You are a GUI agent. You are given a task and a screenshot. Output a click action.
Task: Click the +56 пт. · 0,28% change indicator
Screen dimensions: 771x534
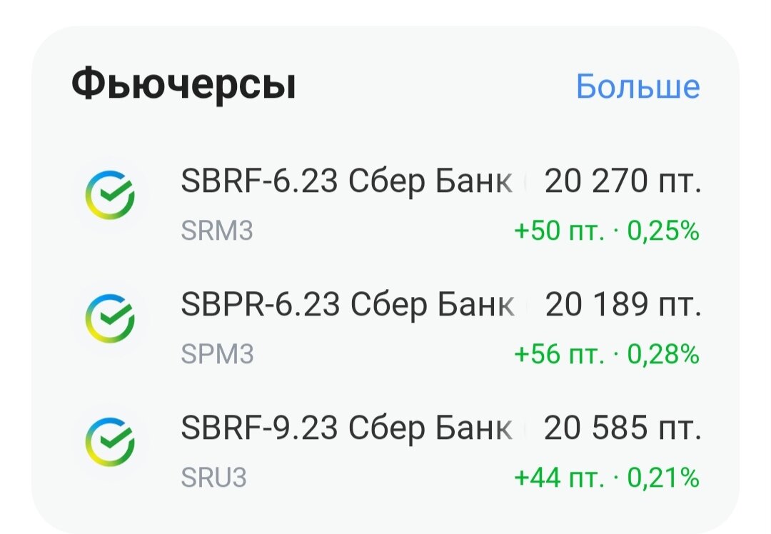pyautogui.click(x=605, y=353)
